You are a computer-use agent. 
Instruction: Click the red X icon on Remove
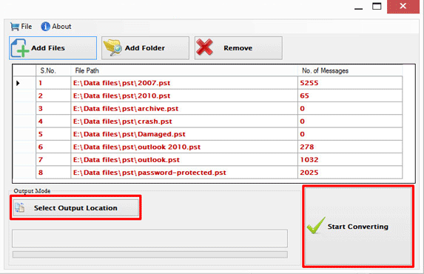(x=204, y=47)
